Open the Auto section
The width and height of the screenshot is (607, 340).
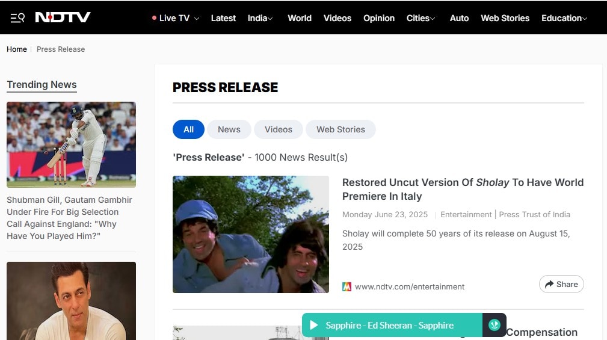[459, 18]
